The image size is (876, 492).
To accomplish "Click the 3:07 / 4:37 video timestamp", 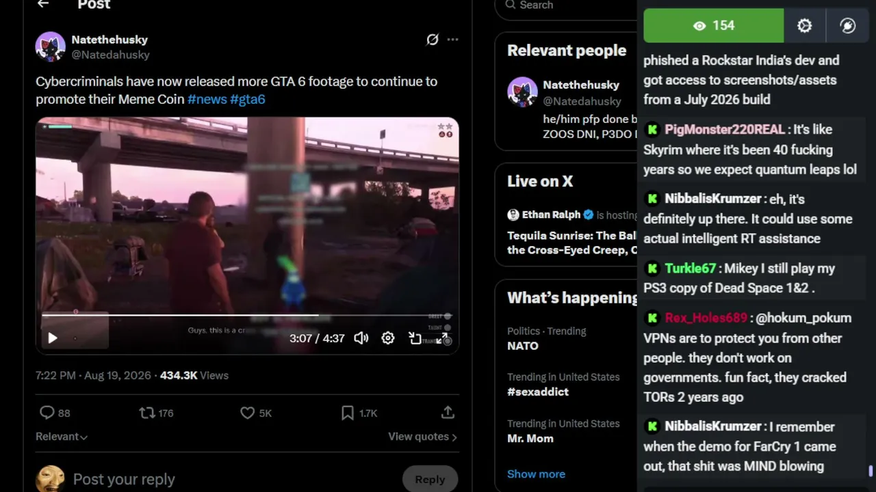I will pyautogui.click(x=317, y=338).
